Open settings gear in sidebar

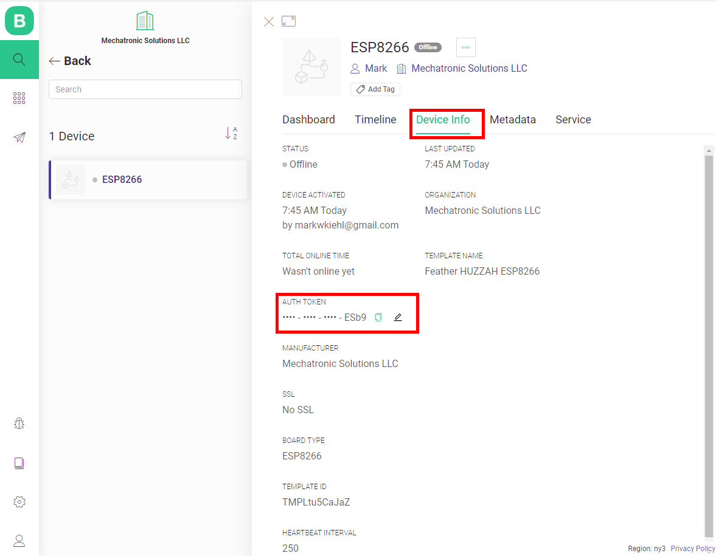[19, 502]
